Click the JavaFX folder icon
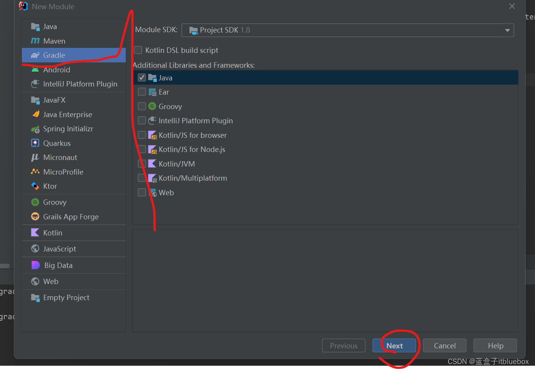Image resolution: width=535 pixels, height=369 pixels. pos(35,100)
